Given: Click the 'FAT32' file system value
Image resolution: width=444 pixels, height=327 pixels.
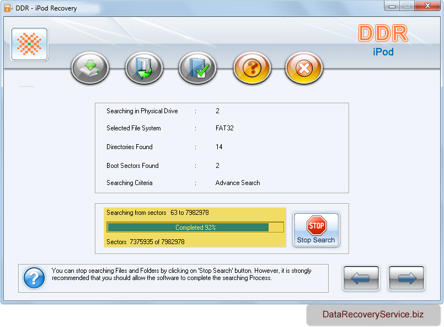Looking at the screenshot, I should click(x=224, y=128).
